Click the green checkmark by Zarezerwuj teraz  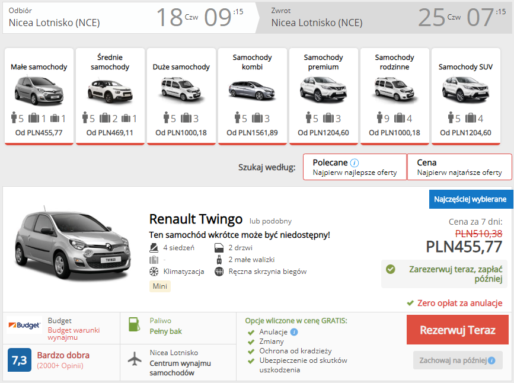391,270
